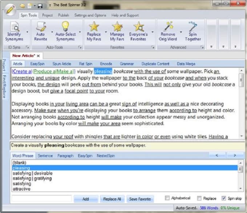Click the save disk icon

40,6
